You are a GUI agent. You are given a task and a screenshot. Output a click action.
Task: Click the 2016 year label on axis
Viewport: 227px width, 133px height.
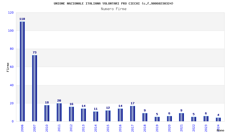point(120,128)
